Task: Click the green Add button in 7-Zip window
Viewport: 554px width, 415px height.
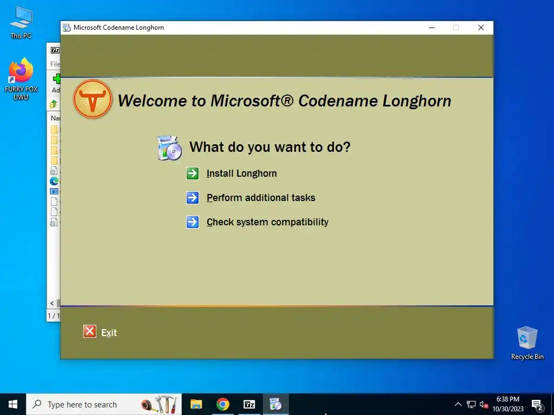Action: tap(56, 83)
